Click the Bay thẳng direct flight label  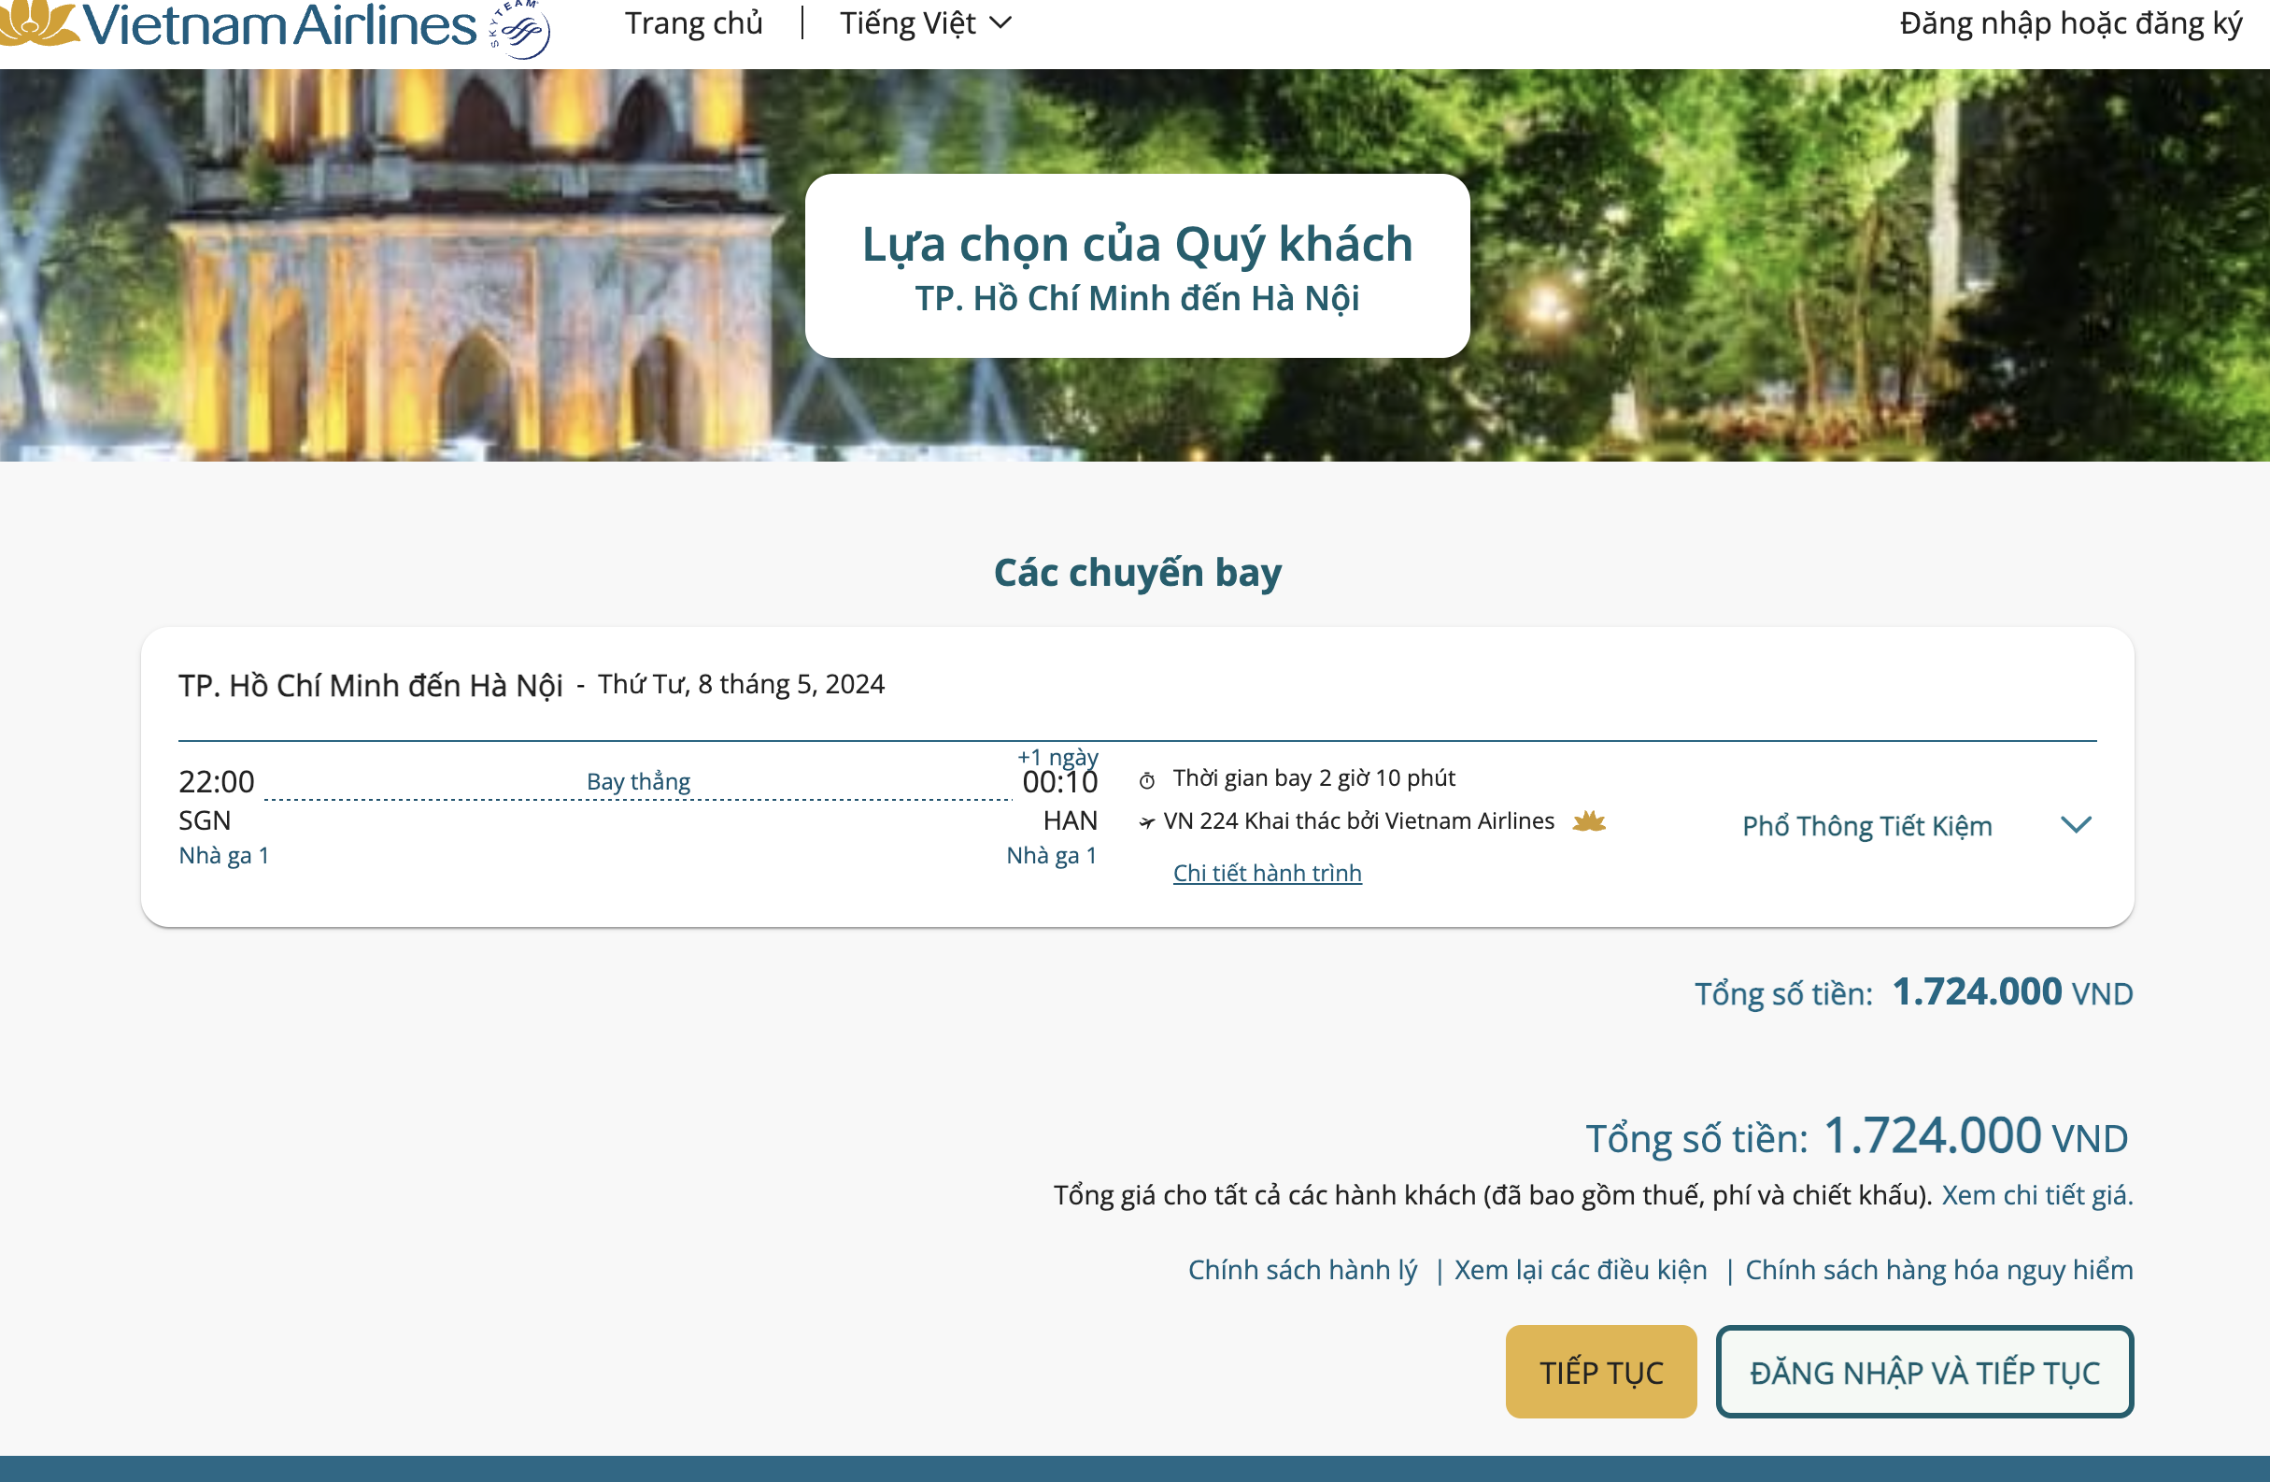tap(638, 781)
